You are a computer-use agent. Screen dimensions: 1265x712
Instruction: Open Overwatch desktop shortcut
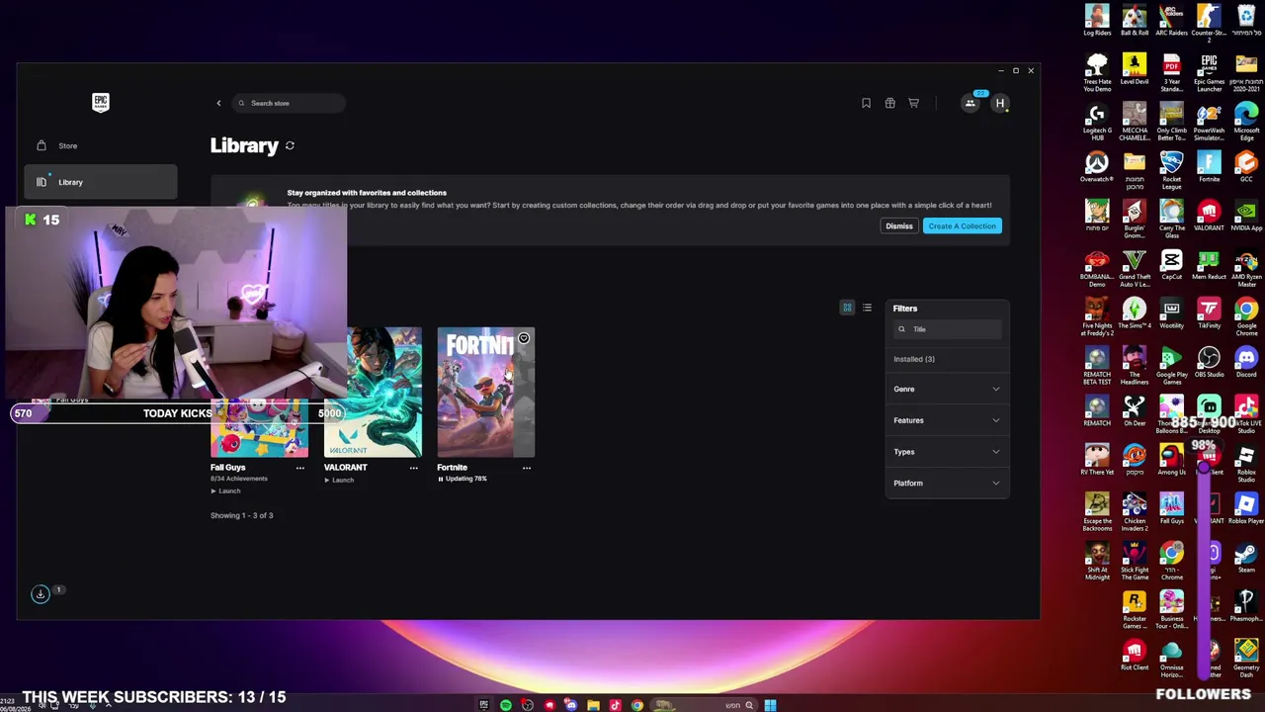pos(1097,167)
